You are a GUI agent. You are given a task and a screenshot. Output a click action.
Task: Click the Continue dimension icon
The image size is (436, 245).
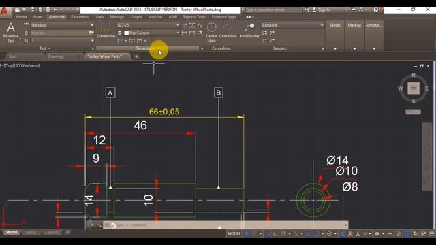pyautogui.click(x=140, y=41)
